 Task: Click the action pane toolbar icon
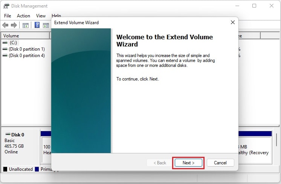click(46, 26)
